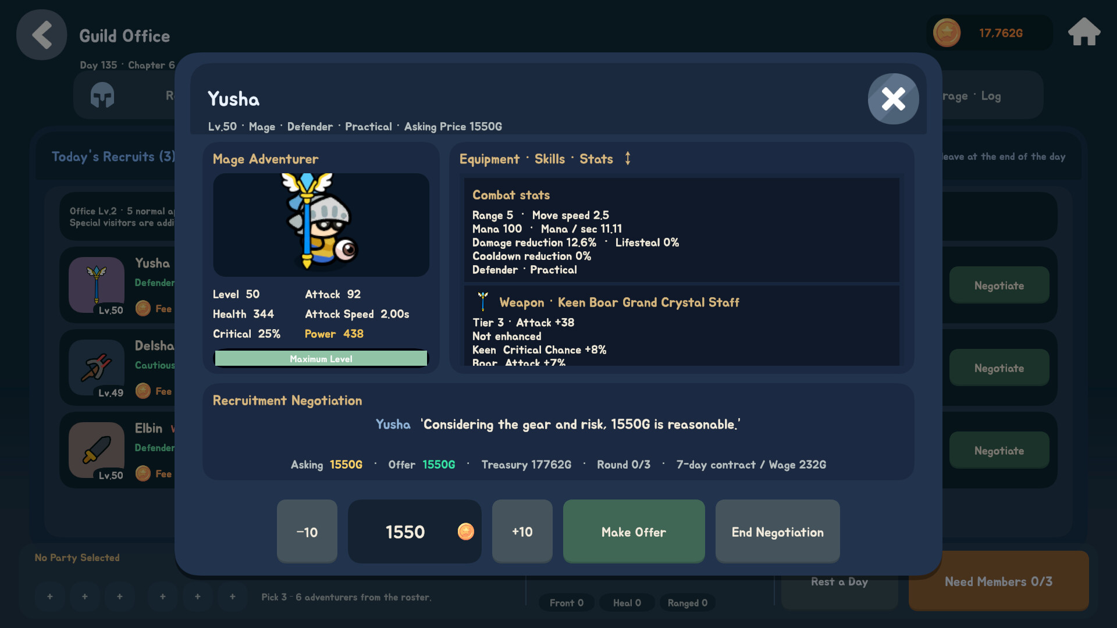Negotiate with Elbin in recruits list

[999, 450]
